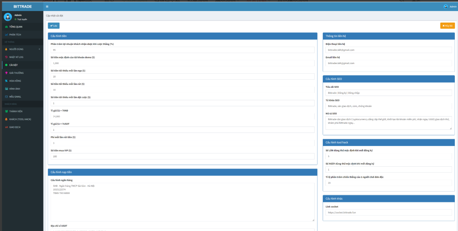Click the Link socket input field
This screenshot has width=458, height=231.
388,213
